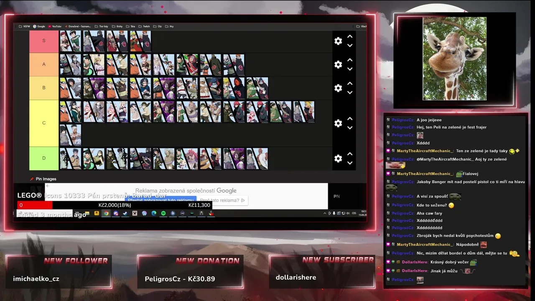Click the orange A tier label
The width and height of the screenshot is (535, 301).
[x=44, y=64]
